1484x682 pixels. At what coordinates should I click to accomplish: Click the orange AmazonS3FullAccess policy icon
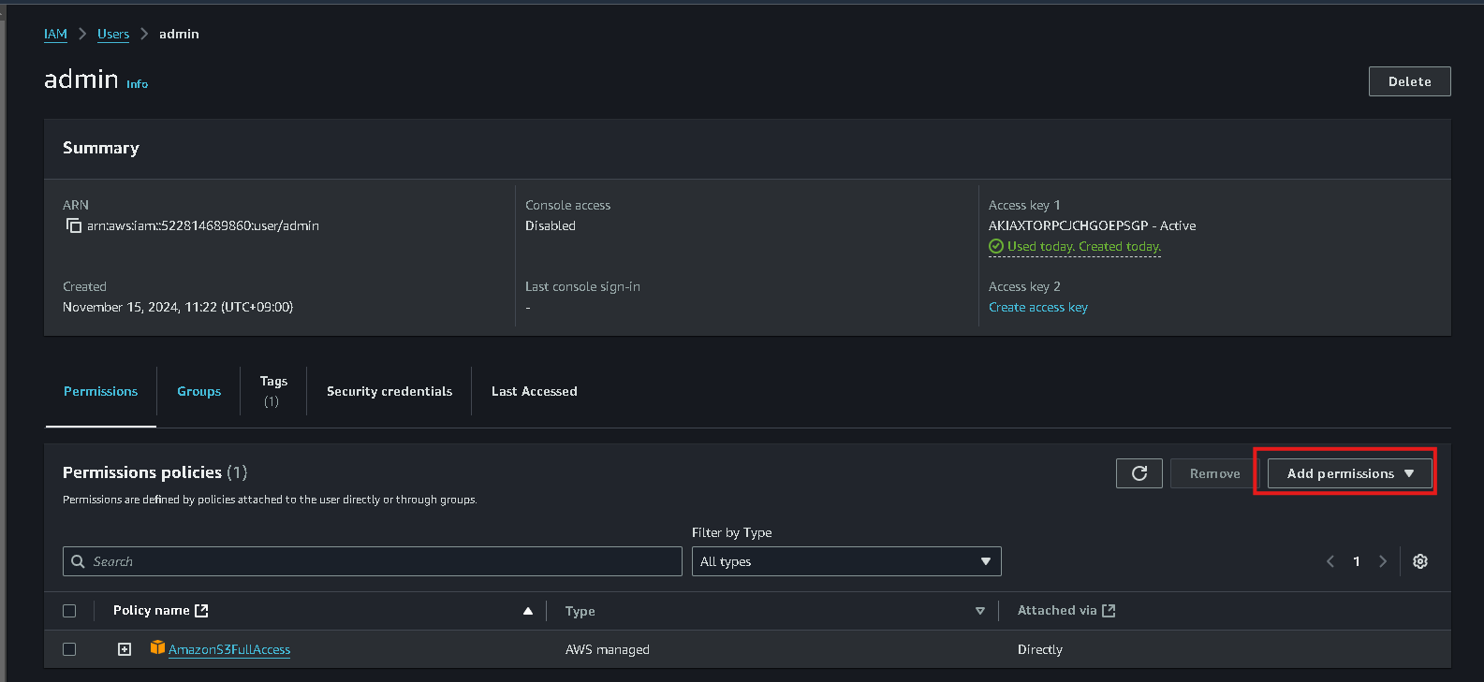157,647
